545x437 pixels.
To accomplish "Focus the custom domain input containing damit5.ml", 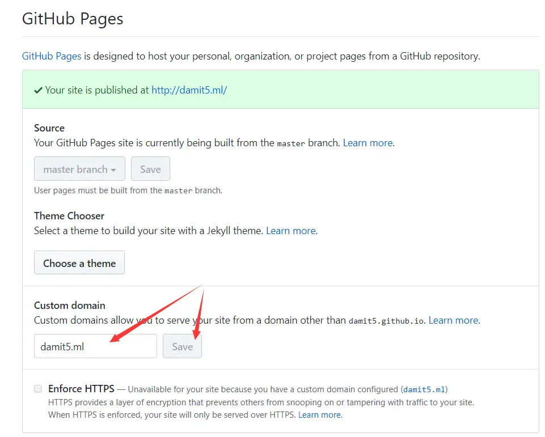I will pyautogui.click(x=95, y=346).
